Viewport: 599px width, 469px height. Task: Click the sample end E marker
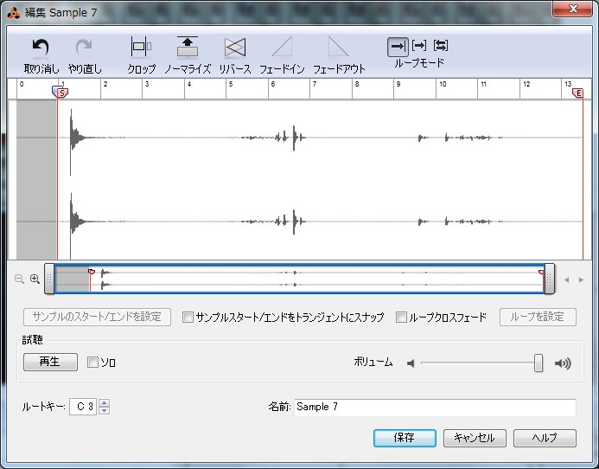point(578,93)
